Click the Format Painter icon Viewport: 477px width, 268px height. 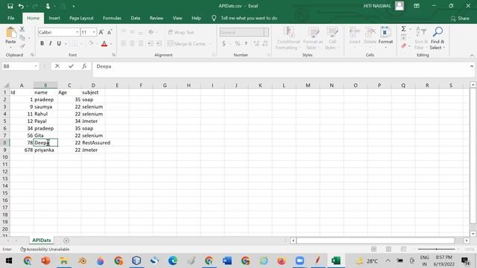point(22,46)
